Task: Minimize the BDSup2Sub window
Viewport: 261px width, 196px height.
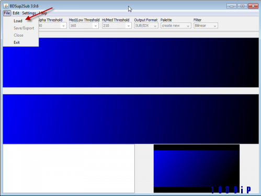Action: click(x=232, y=6)
